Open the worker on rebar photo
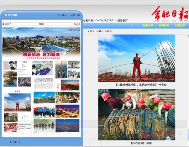The height and width of the screenshot is (147, 189). [x=136, y=58]
